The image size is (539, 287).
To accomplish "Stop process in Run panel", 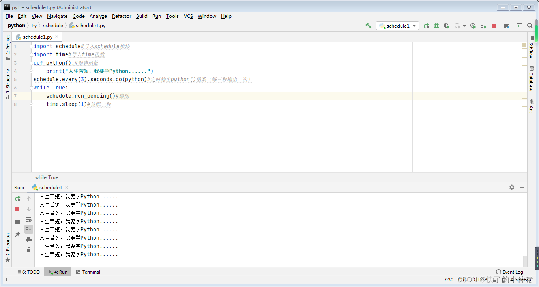I will [17, 209].
